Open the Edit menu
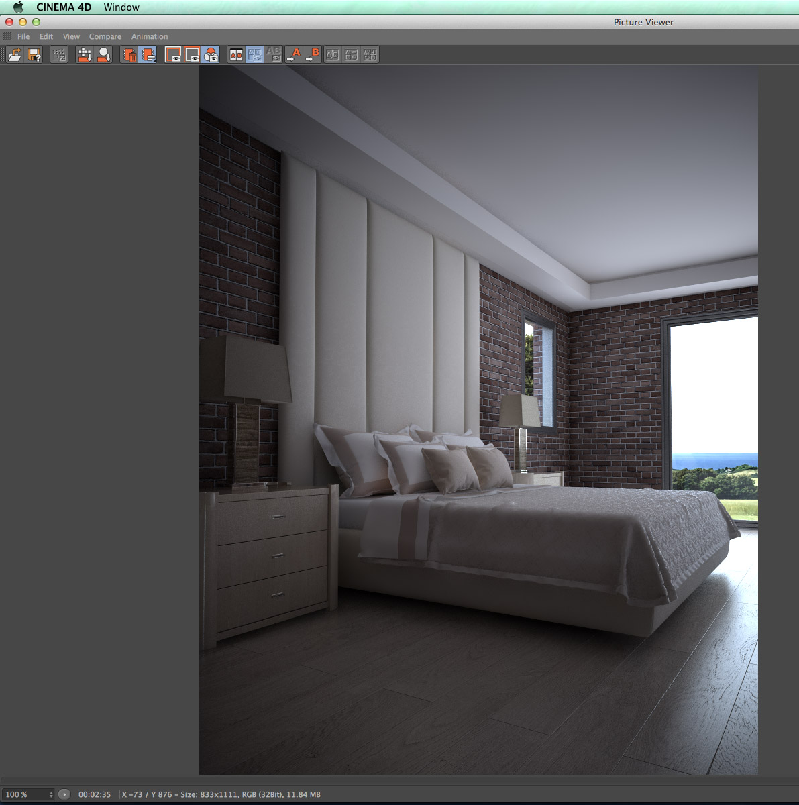 pos(46,37)
